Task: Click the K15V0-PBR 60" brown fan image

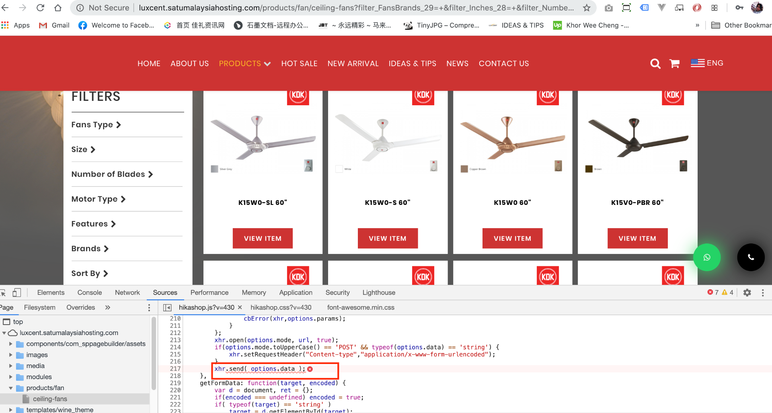Action: coord(638,138)
